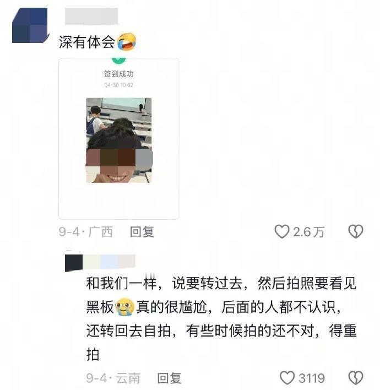
Task: Like the 广西 comment with 2.6万 likes
Action: point(282,231)
